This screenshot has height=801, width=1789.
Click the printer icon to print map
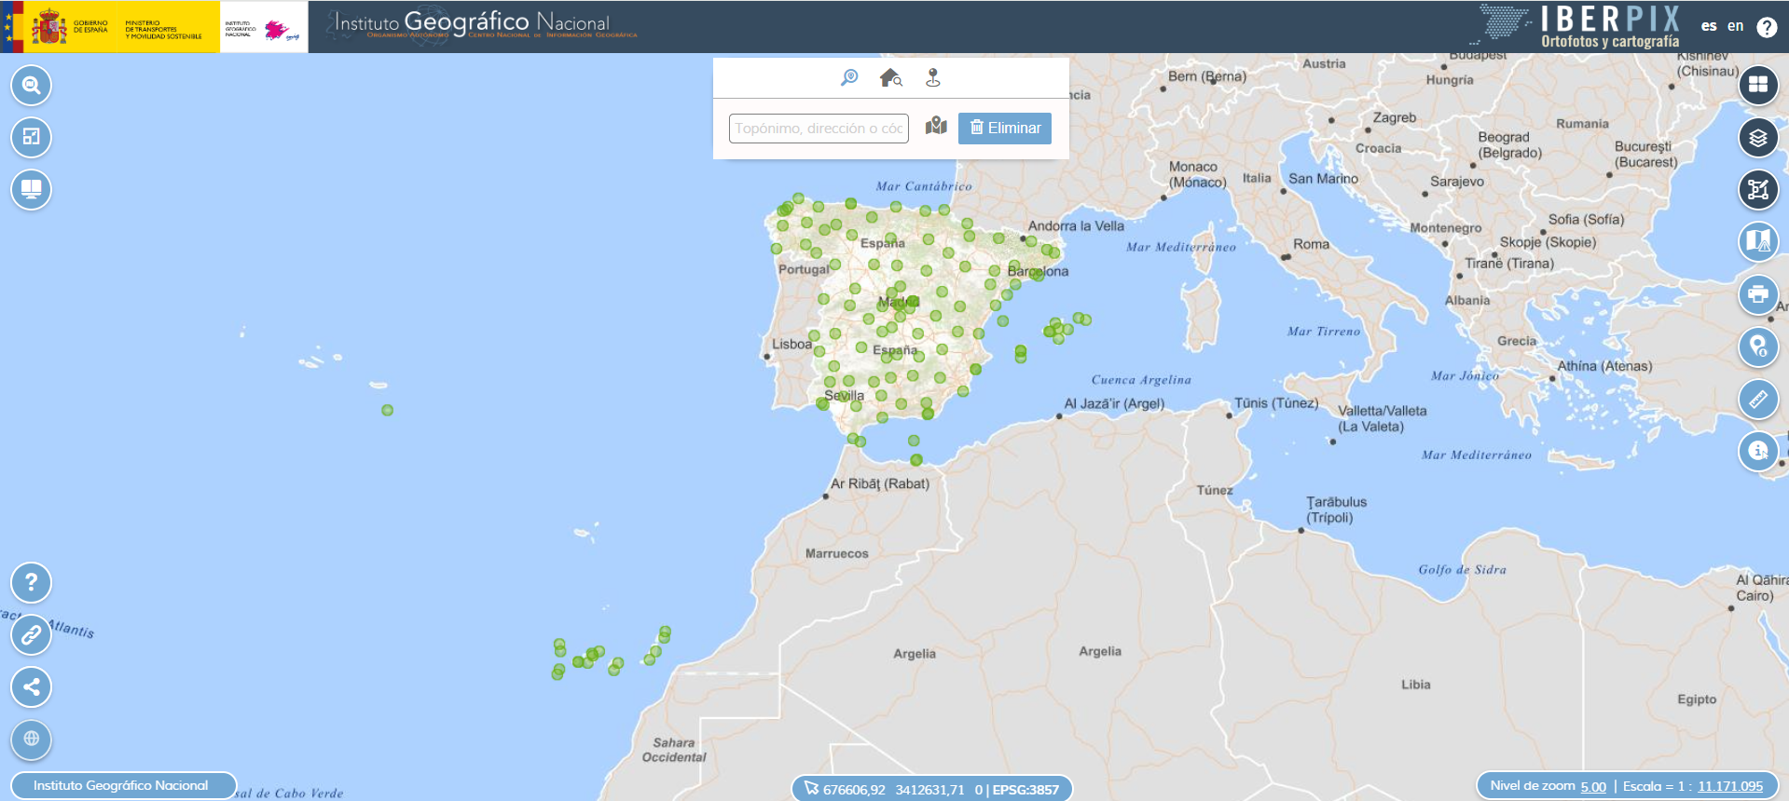point(1757,294)
